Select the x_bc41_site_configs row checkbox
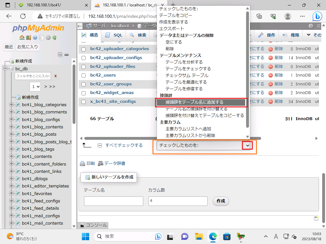Viewport: 326px width, 244px height. [x=84, y=102]
